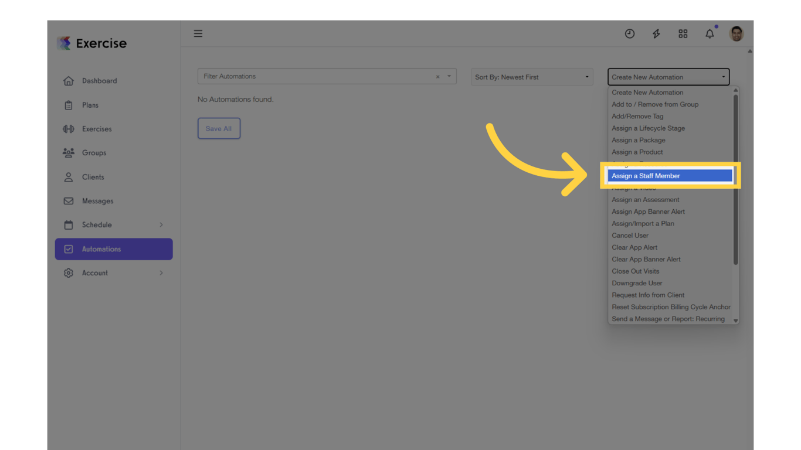
Task: Open Clients with the person icon
Action: (68, 177)
